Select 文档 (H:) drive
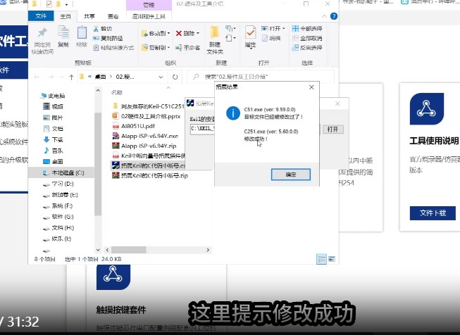This screenshot has width=460, height=335. [58, 228]
